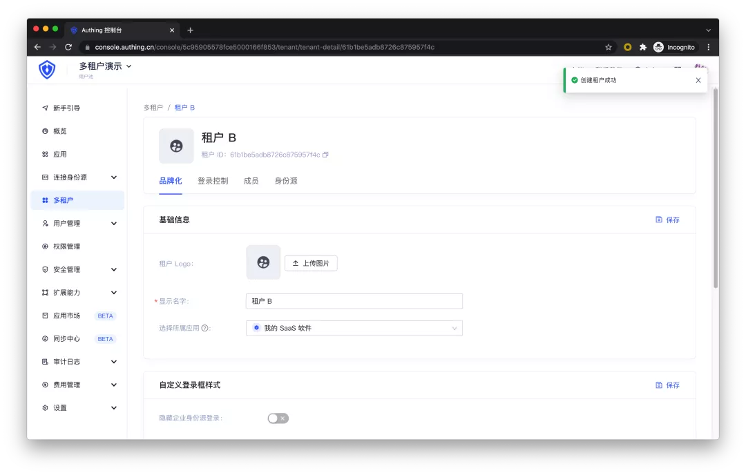Image resolution: width=746 pixels, height=475 pixels.
Task: Close the 创建租户成功 notification
Action: [x=698, y=80]
